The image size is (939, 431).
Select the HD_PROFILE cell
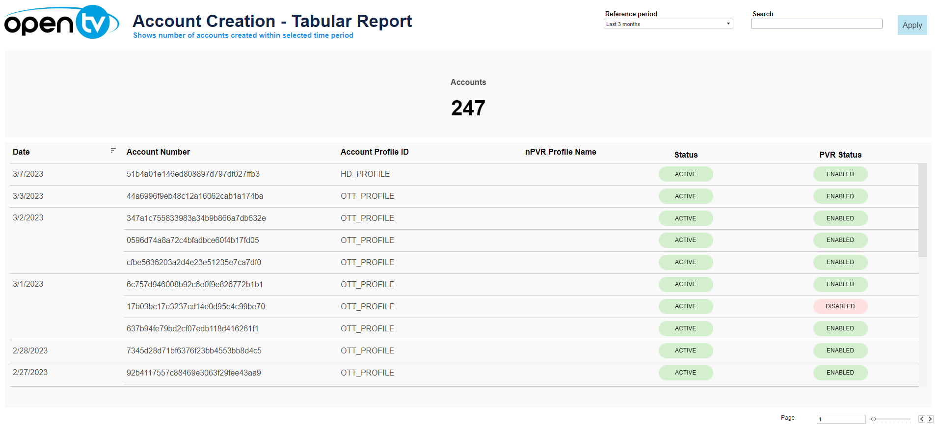coord(365,174)
